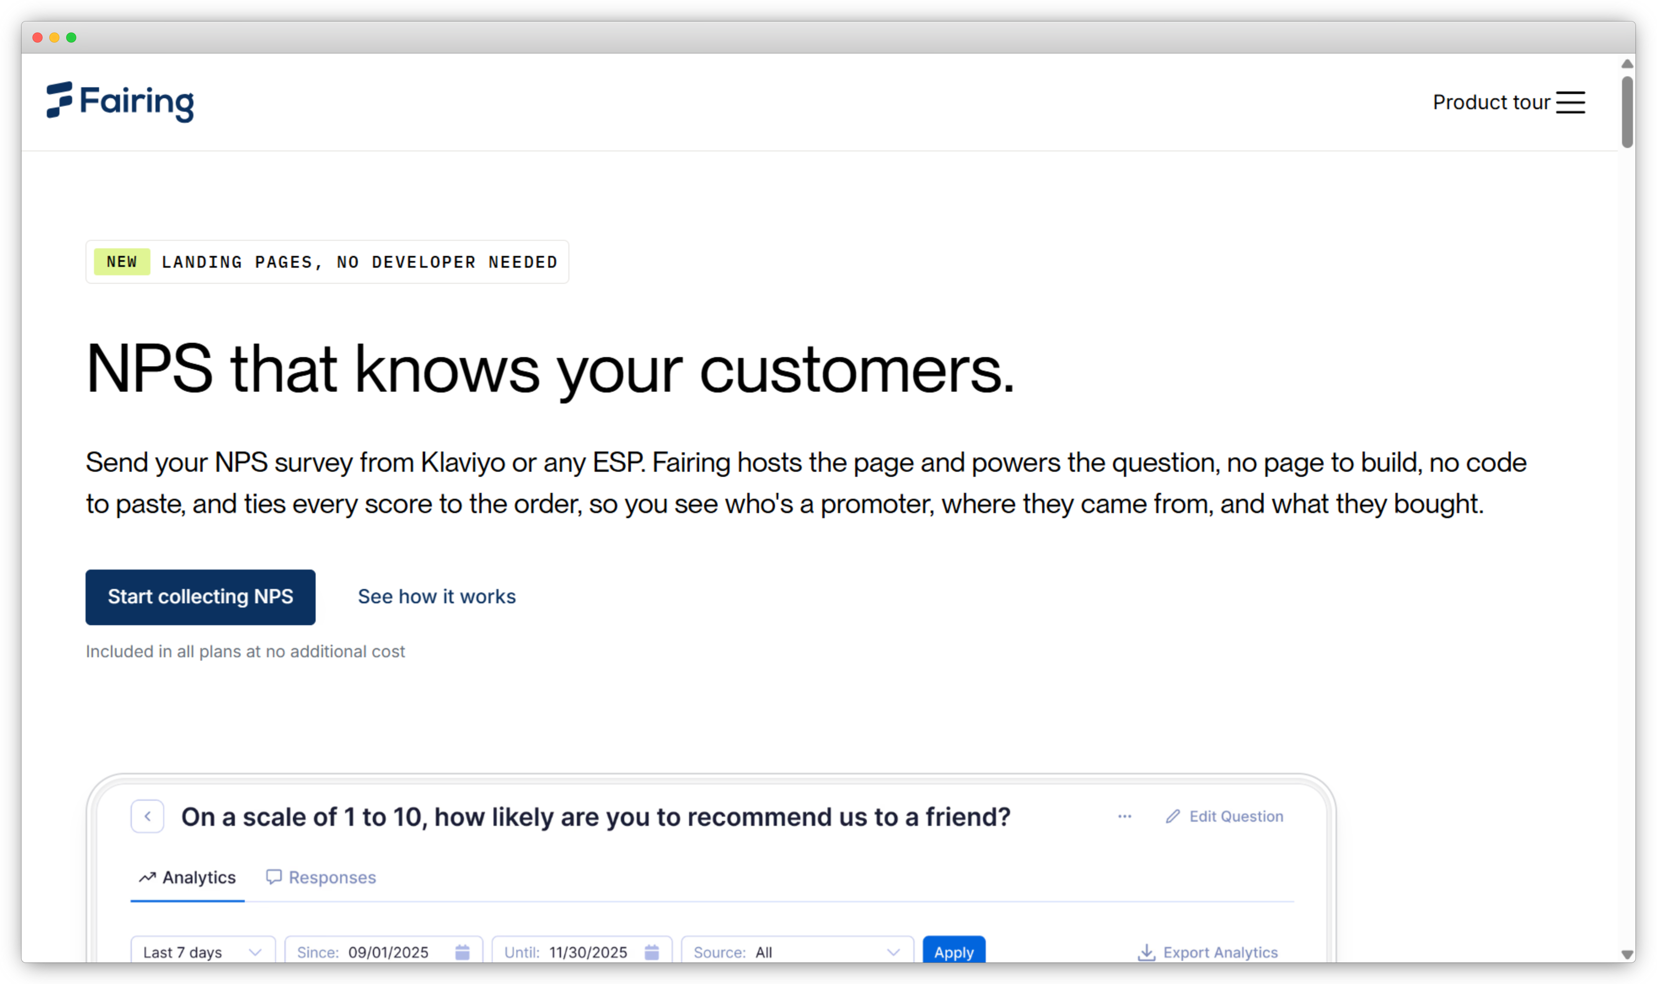Click the Edit Question link text
This screenshot has height=984, width=1657.
tap(1236, 816)
